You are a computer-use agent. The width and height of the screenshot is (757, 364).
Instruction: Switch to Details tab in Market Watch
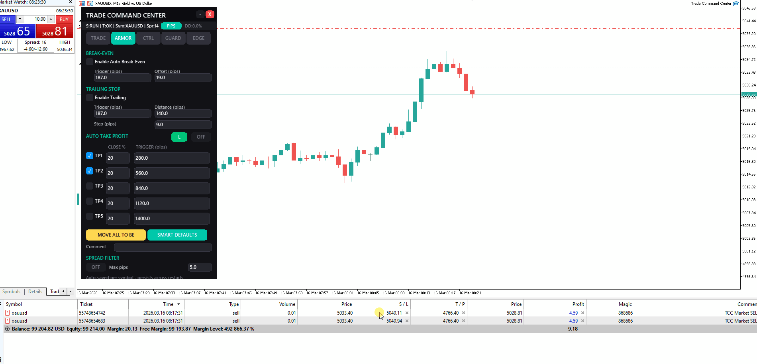click(x=35, y=292)
